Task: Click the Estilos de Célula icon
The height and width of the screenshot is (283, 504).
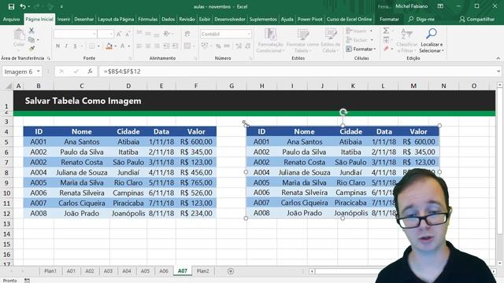Action: pyautogui.click(x=331, y=35)
